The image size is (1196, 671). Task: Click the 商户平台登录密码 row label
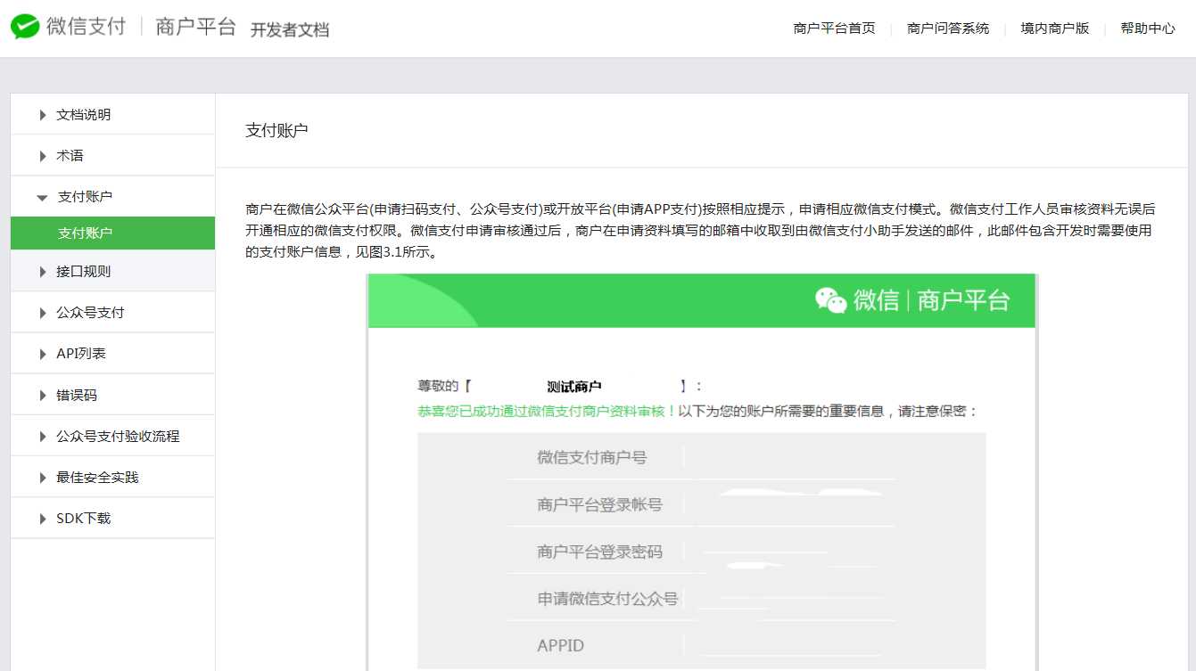(599, 552)
